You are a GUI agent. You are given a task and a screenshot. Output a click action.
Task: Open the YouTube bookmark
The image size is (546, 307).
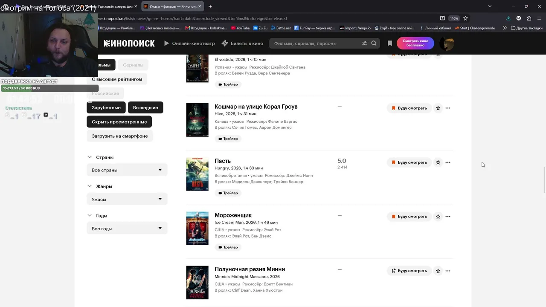241,28
